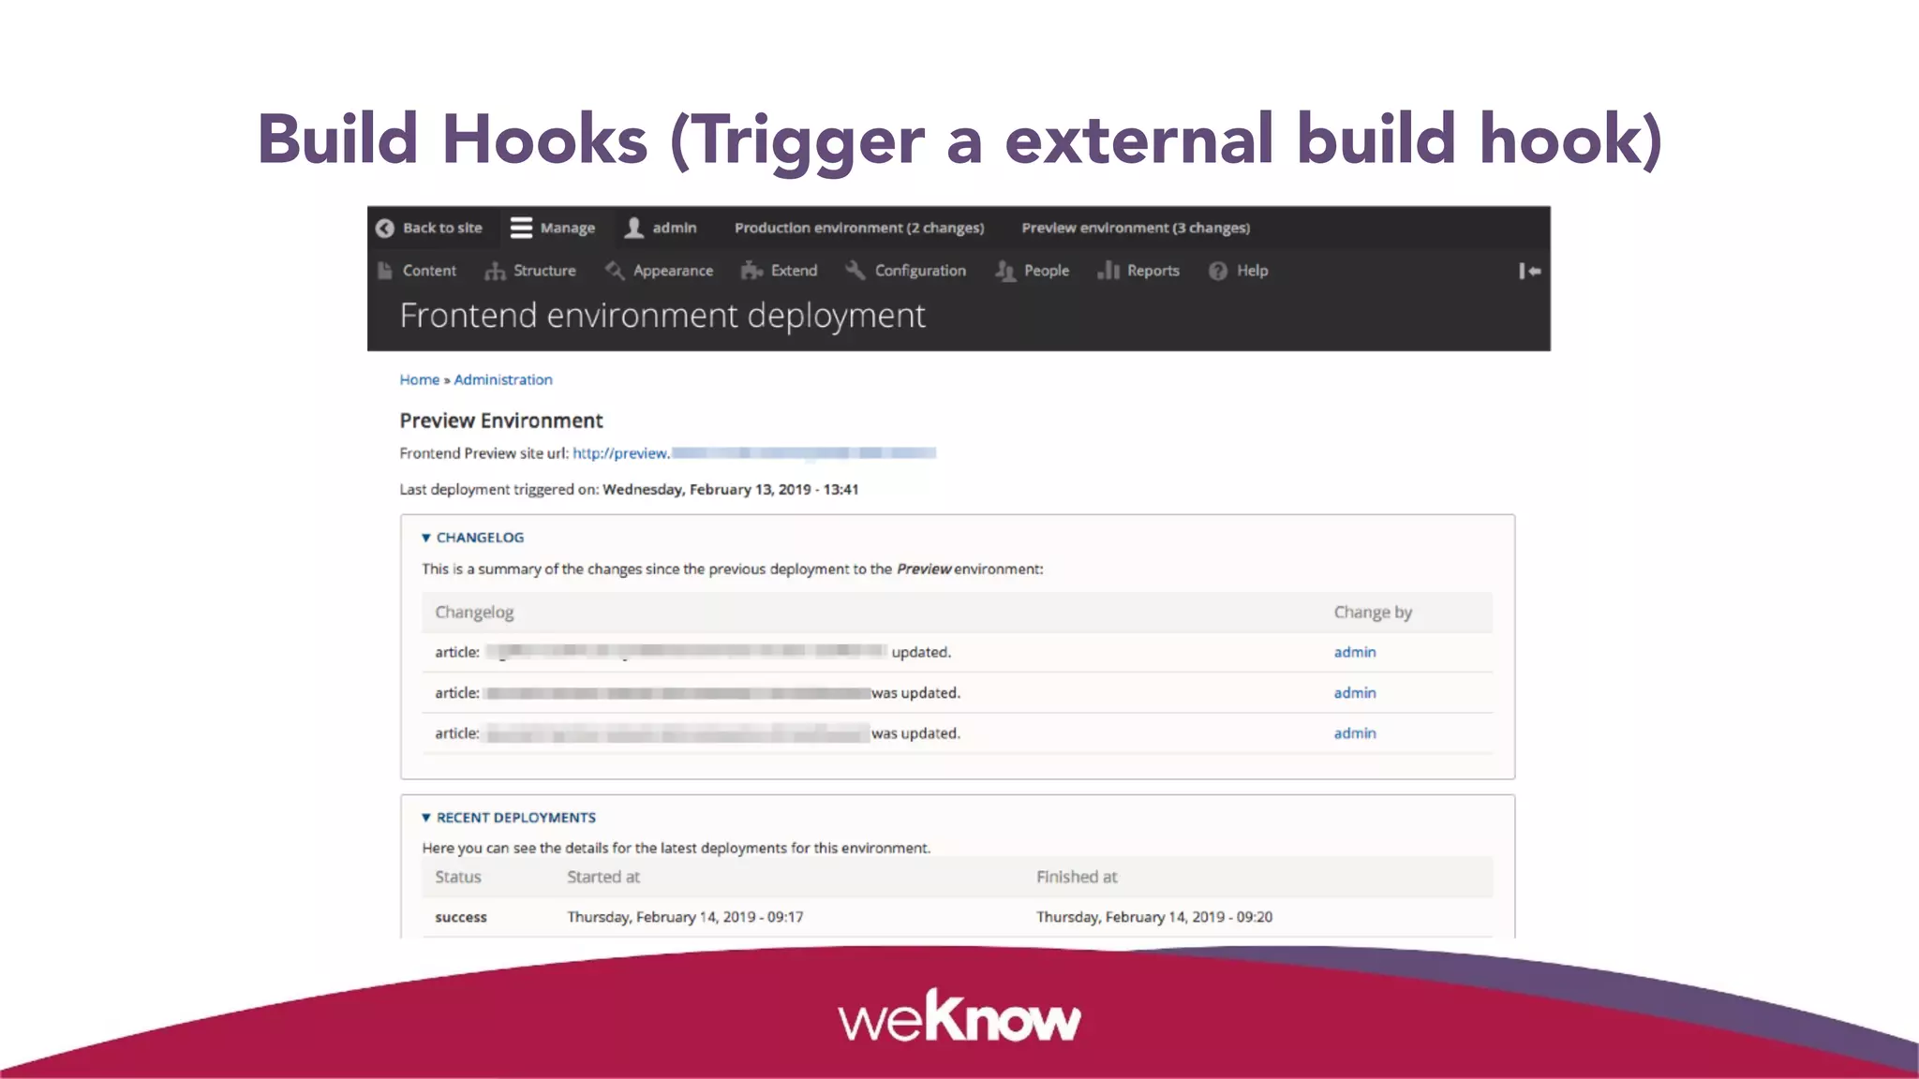Screen dimensions: 1919x1079
Task: Click the Appearance paintbrush icon
Action: pyautogui.click(x=615, y=271)
